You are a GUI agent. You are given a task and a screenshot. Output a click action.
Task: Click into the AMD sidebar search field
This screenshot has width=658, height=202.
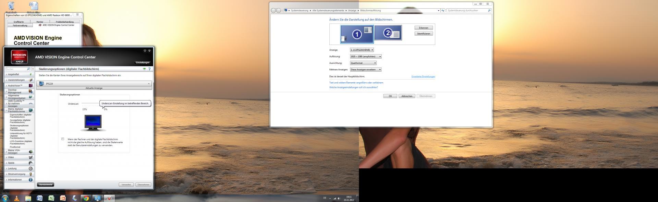click(16, 69)
